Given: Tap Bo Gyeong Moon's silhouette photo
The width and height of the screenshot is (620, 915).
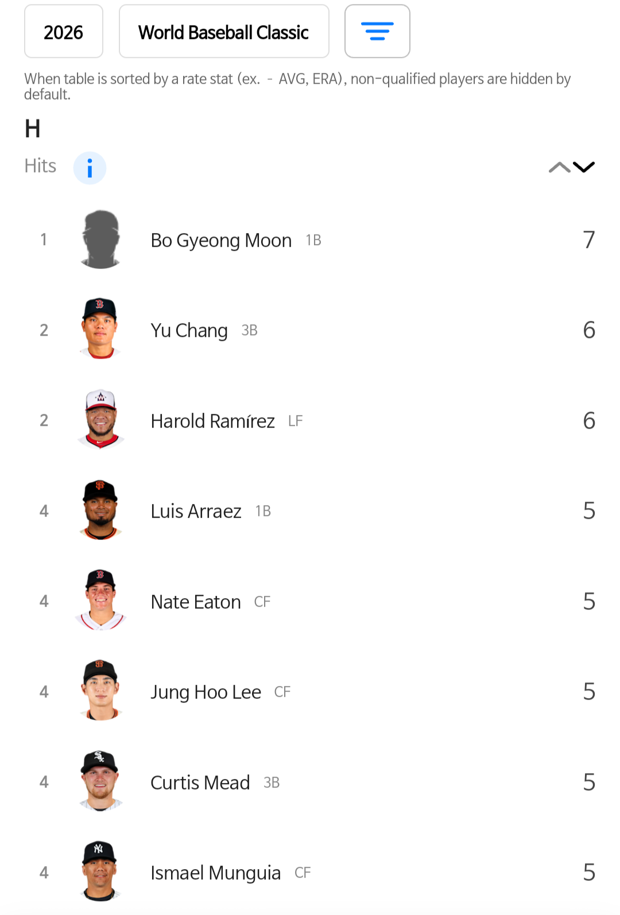Looking at the screenshot, I should pyautogui.click(x=101, y=239).
